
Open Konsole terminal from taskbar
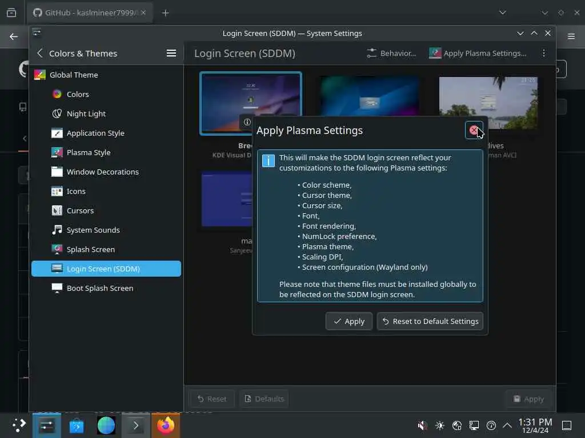pos(136,425)
